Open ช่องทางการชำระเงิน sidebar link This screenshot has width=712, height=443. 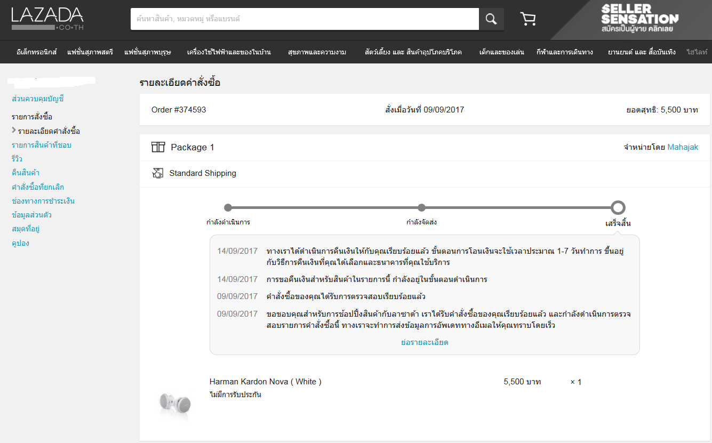click(x=43, y=201)
